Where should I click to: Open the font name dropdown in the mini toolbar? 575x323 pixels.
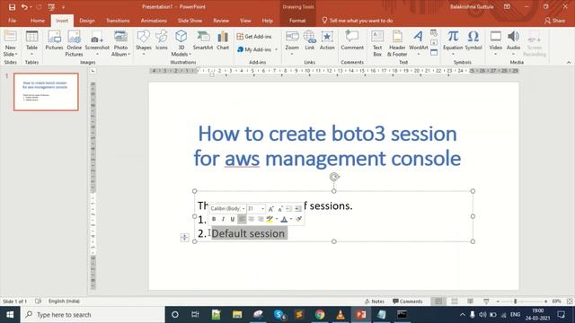[243, 209]
